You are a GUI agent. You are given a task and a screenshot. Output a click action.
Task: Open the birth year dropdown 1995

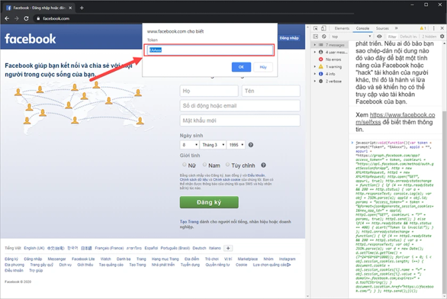click(x=236, y=145)
